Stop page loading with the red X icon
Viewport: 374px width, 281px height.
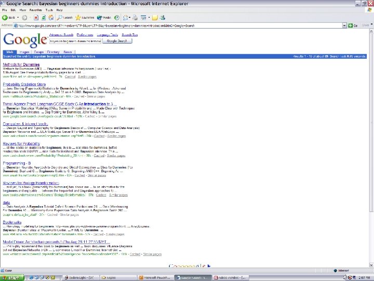[x=36, y=18]
